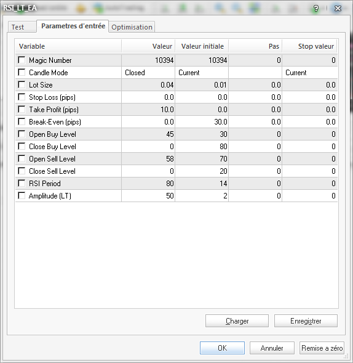This screenshot has height=363, width=353.
Task: Toggle the Close Buy Level checkbox
Action: tap(22, 146)
